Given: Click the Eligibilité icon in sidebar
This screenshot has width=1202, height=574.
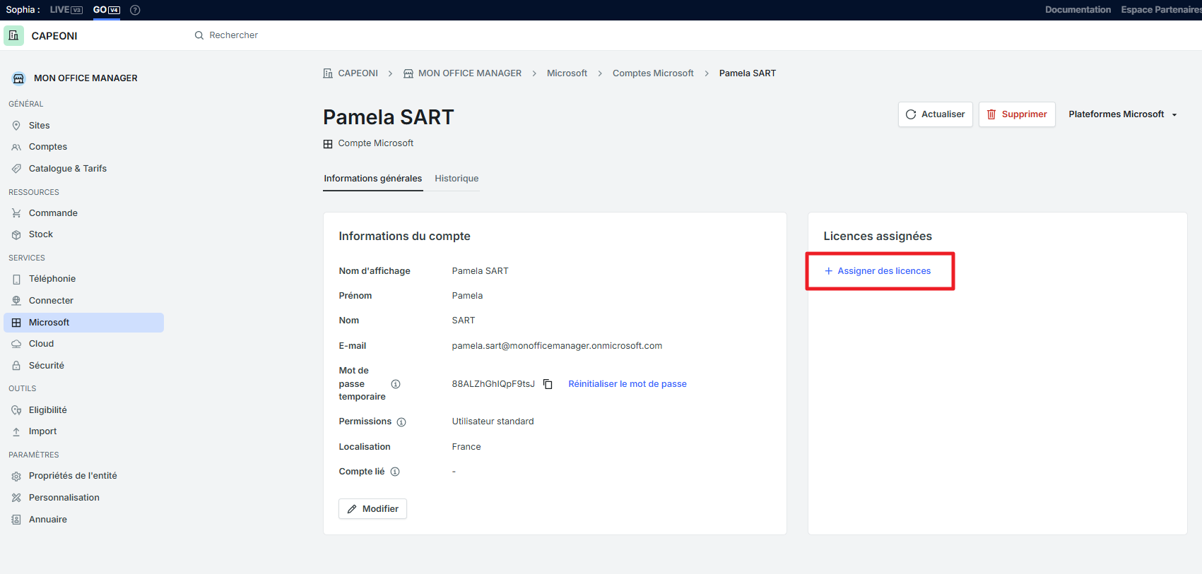Looking at the screenshot, I should coord(16,410).
